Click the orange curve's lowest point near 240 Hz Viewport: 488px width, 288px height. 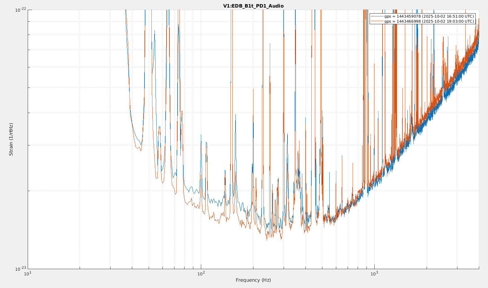[x=267, y=240]
